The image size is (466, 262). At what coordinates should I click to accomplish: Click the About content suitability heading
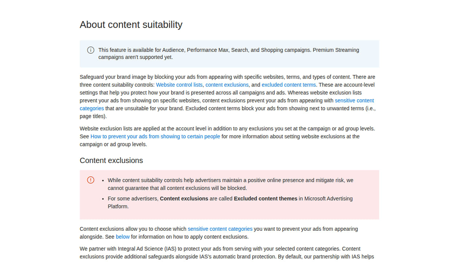click(131, 24)
